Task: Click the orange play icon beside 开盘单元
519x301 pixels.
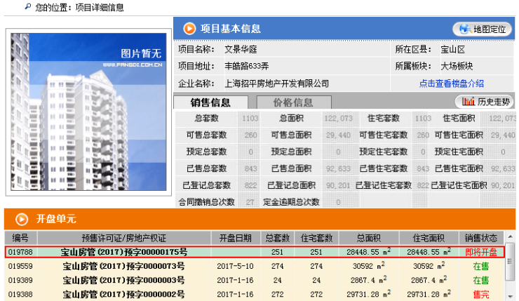Action: coord(21,219)
